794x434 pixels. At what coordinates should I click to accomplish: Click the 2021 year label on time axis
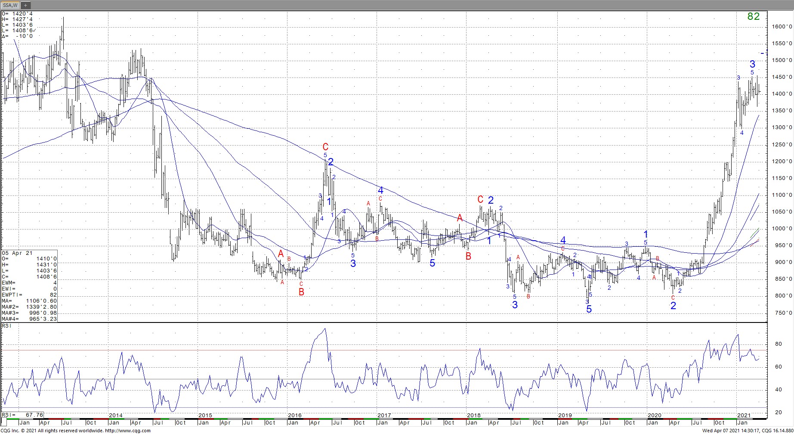click(x=744, y=415)
